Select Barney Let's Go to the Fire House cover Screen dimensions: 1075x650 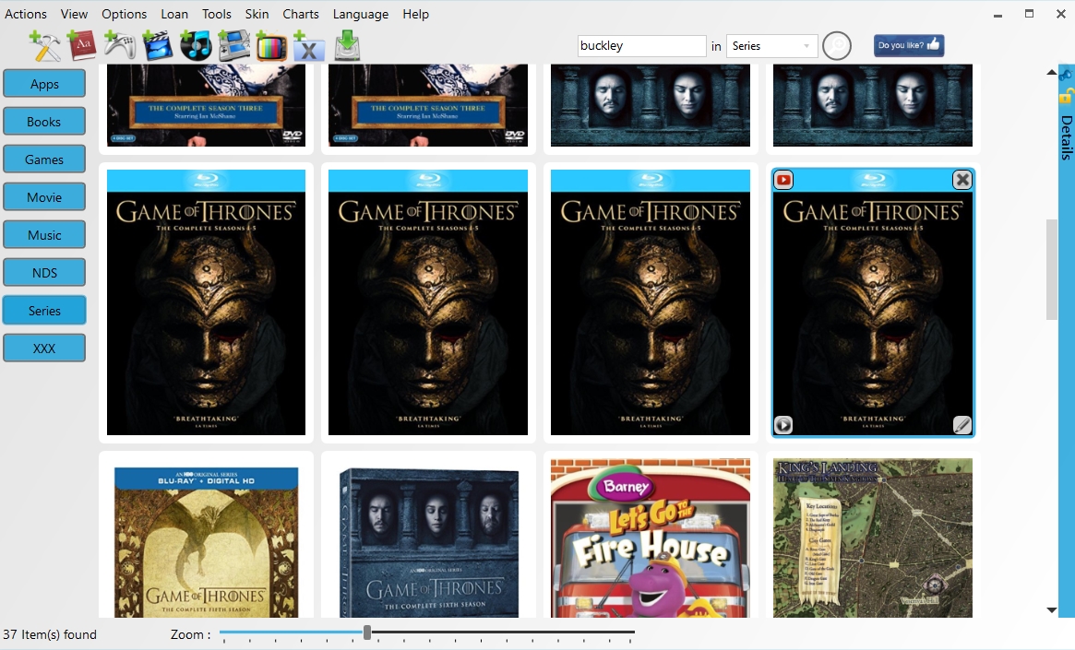pyautogui.click(x=651, y=538)
